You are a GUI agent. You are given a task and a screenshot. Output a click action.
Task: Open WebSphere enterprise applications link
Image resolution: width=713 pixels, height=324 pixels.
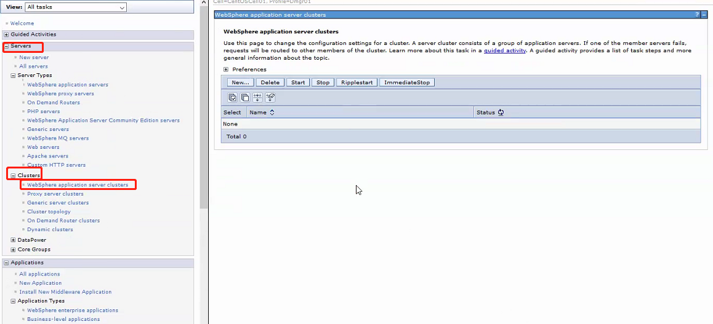point(73,310)
